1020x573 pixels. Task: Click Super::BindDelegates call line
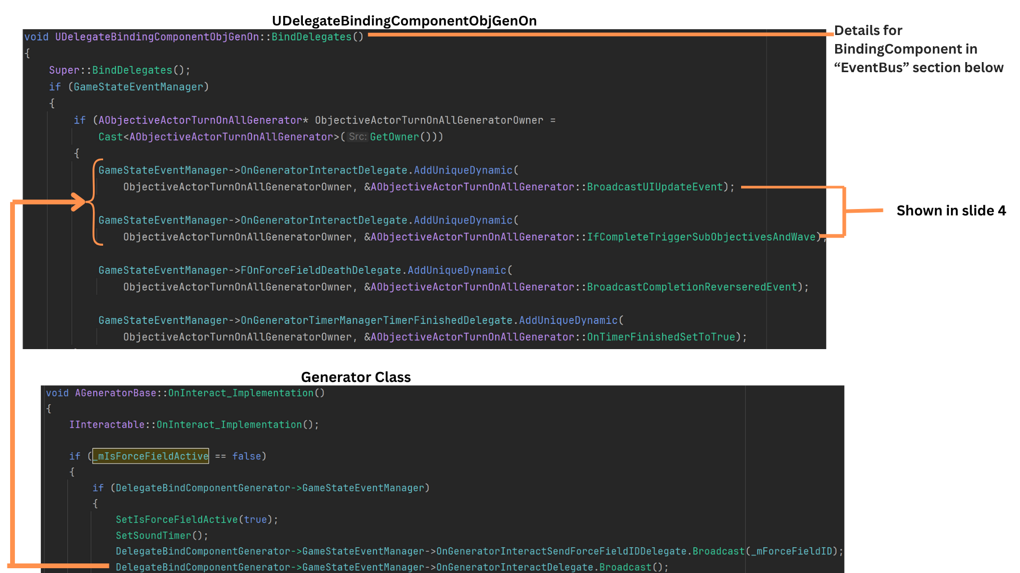[x=120, y=70]
